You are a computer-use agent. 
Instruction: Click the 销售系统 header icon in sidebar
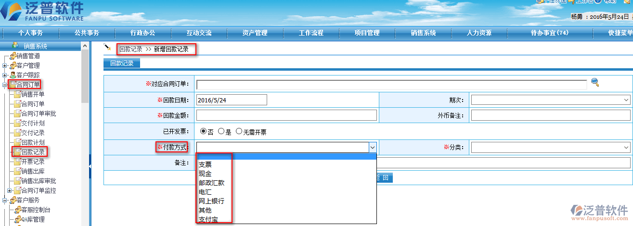(x=15, y=46)
